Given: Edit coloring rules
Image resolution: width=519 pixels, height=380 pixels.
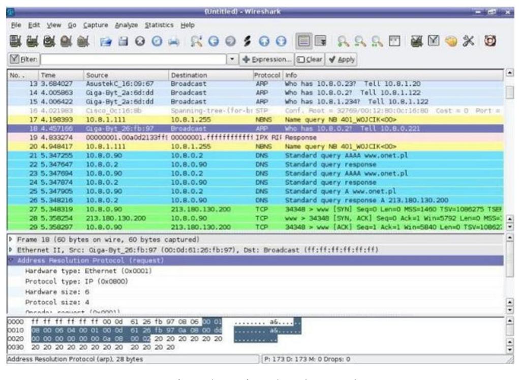Looking at the screenshot, I should pos(451,41).
